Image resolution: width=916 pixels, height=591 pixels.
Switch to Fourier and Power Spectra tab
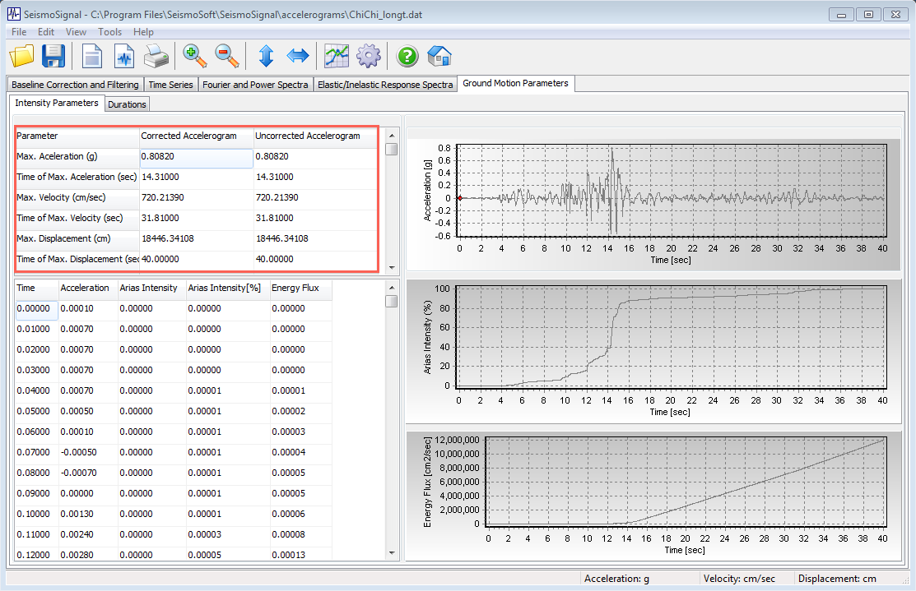[x=255, y=85]
